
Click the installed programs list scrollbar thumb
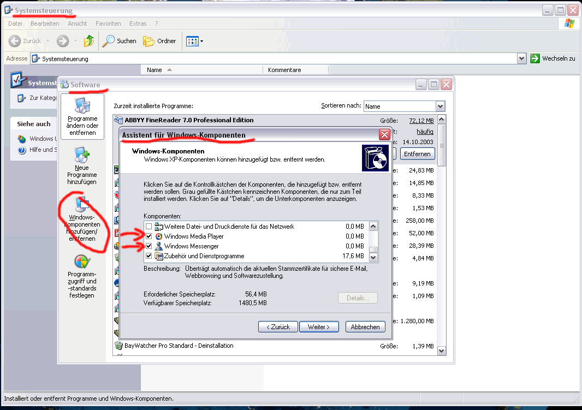pyautogui.click(x=441, y=145)
